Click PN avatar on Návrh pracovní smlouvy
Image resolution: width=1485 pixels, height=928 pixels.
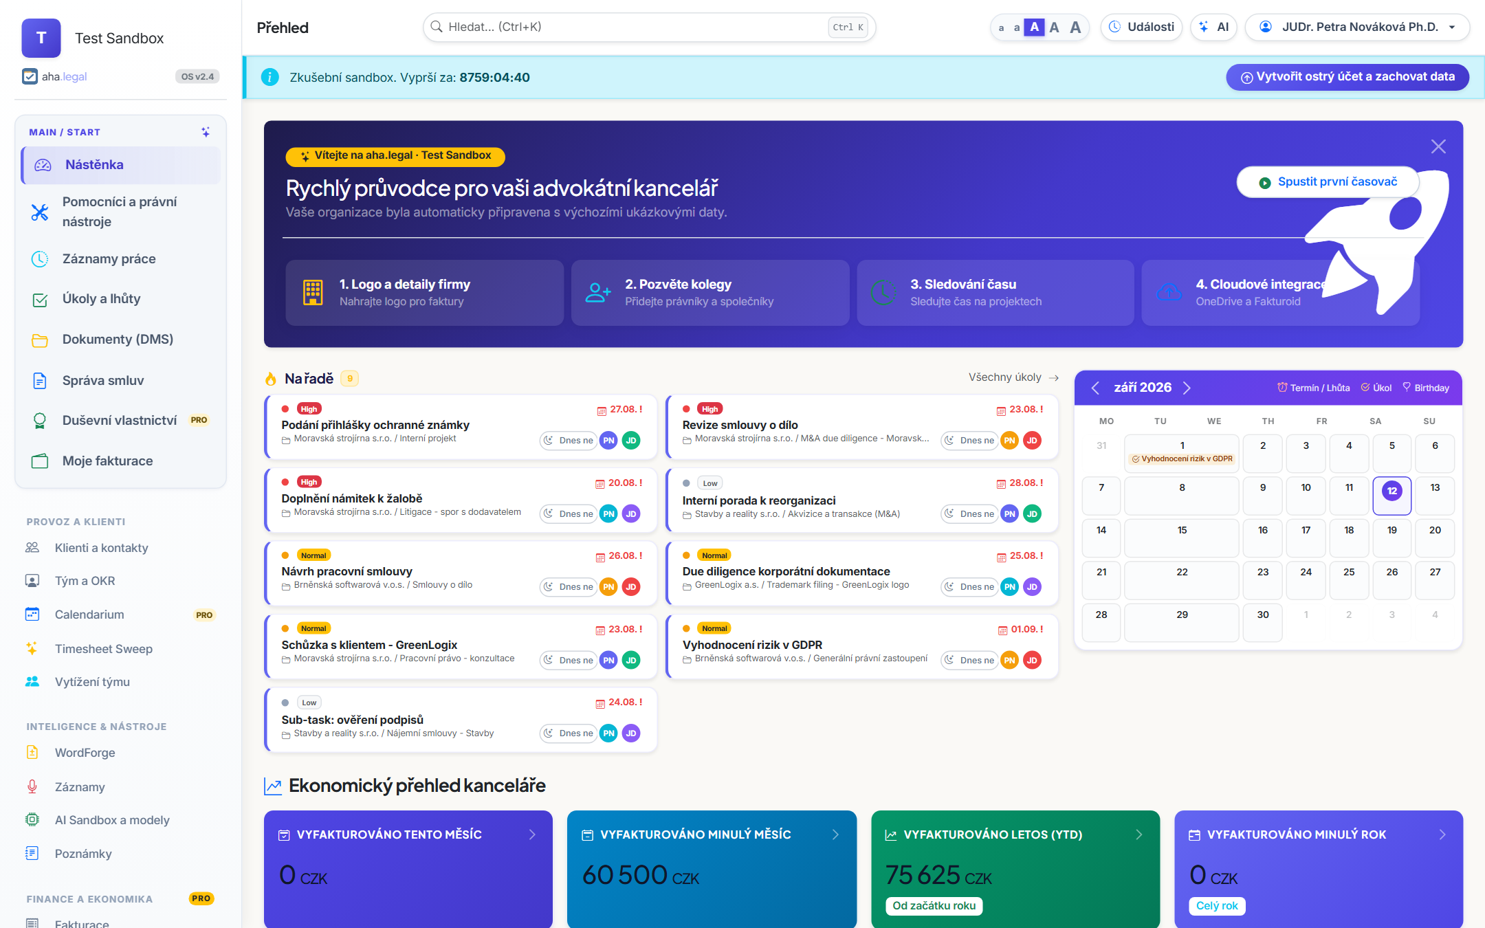(x=608, y=587)
